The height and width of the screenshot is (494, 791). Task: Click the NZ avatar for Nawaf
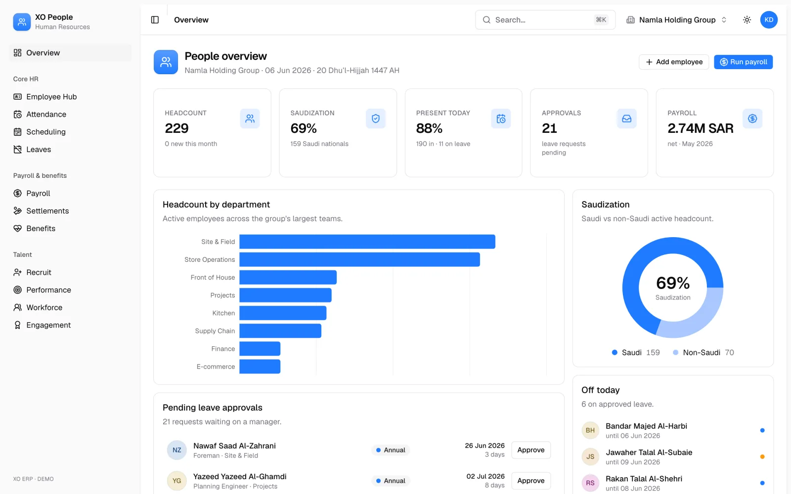[177, 450]
